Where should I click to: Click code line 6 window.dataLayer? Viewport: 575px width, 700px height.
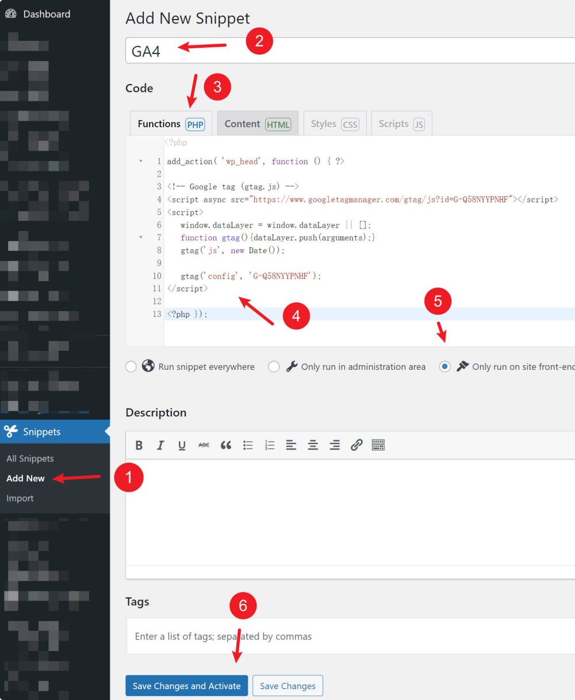pyautogui.click(x=276, y=225)
